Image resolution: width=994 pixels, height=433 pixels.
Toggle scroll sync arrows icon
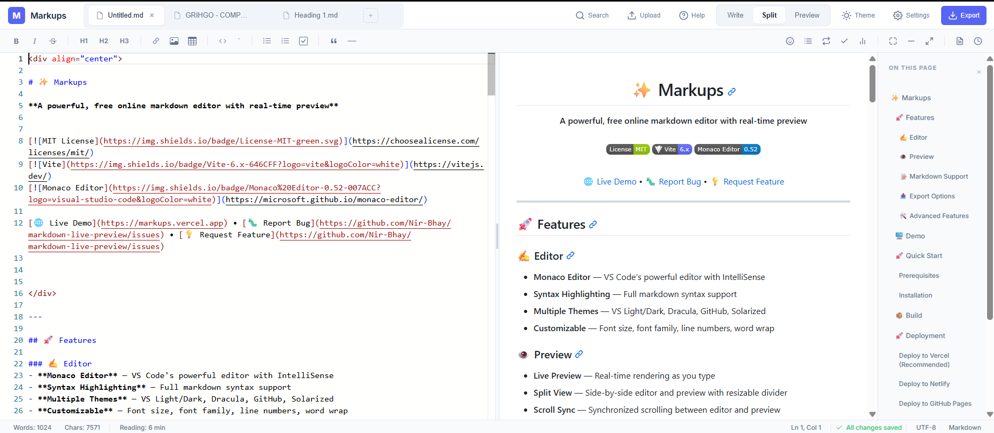(x=826, y=41)
